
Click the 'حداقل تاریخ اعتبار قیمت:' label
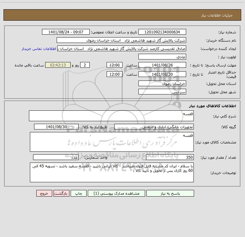[222, 74]
